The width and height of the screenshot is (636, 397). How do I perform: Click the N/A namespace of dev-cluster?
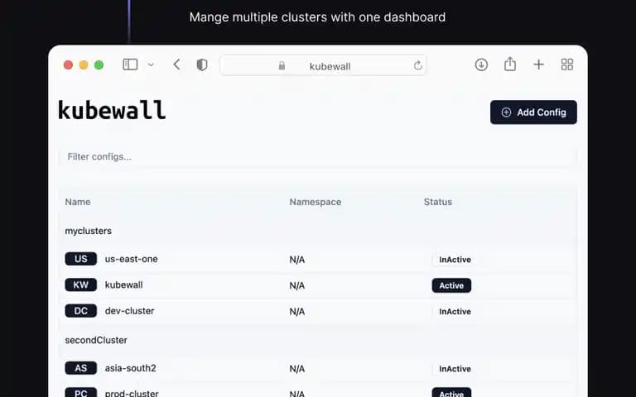coord(297,312)
